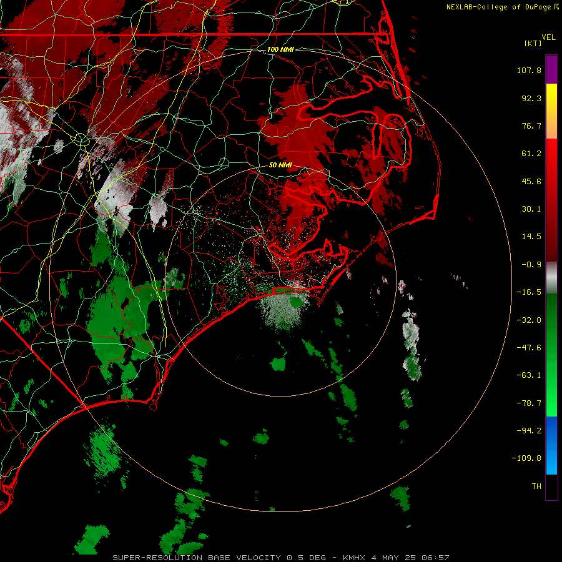
Task: Click the -109.8 velocity scale value
Action: 526,458
